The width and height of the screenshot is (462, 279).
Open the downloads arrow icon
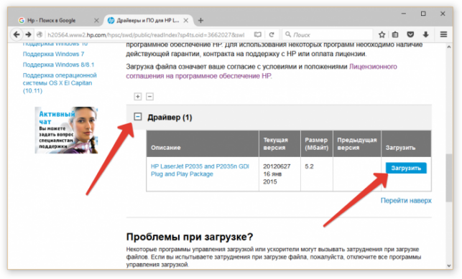tap(426, 34)
